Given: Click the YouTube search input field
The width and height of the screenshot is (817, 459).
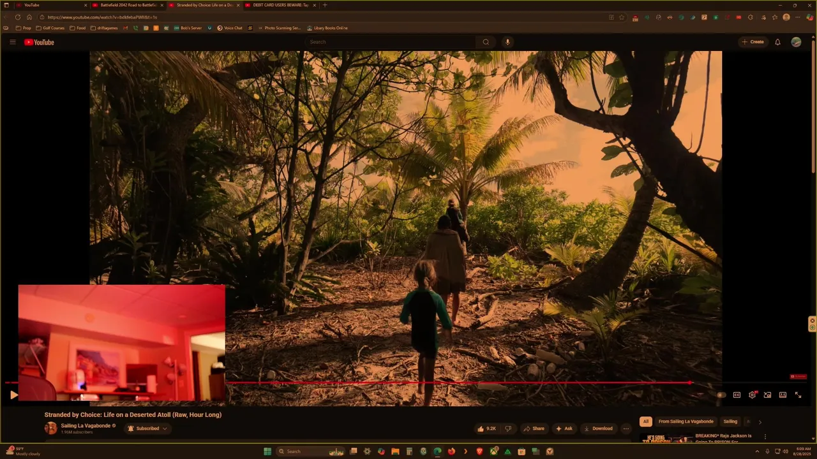Looking at the screenshot, I should point(391,42).
